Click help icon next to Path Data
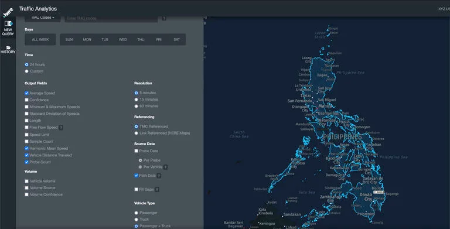 click(x=159, y=176)
